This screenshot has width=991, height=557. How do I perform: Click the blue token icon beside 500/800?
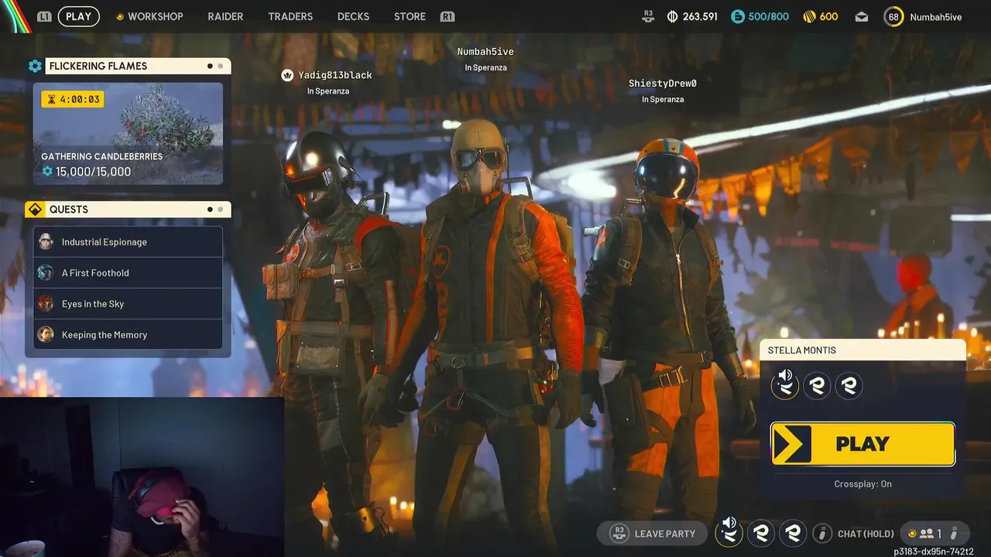(x=738, y=16)
